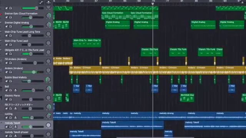246x138 pixels.
Task: Mute the melody Take6 track
Action: 7,127
